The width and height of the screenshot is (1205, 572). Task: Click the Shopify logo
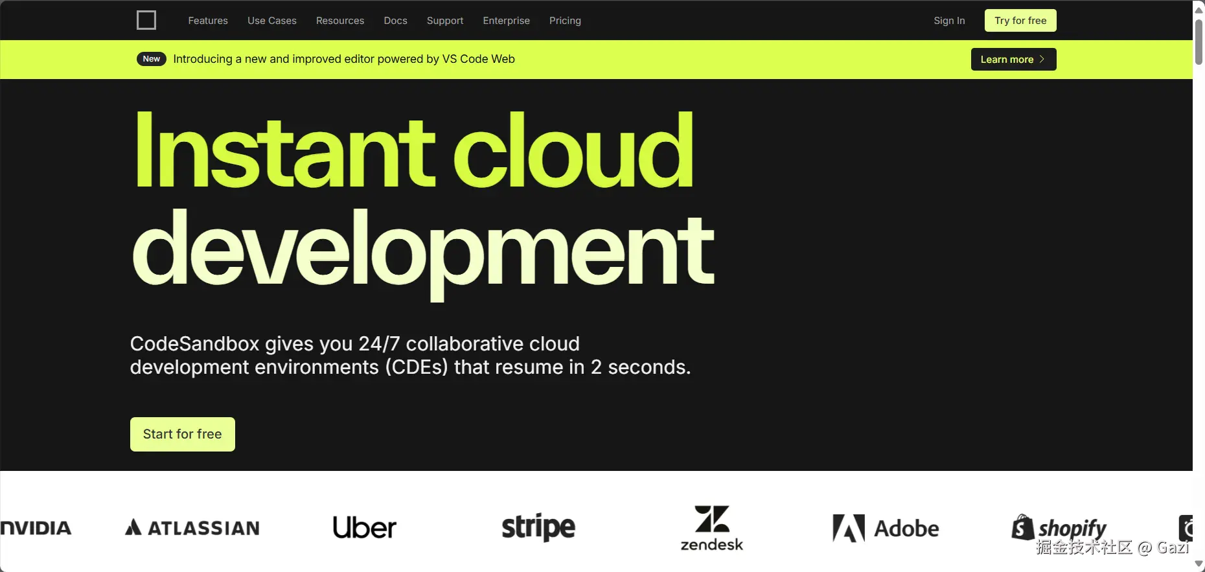(x=1059, y=528)
